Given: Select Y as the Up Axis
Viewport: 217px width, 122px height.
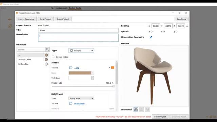Looking at the screenshot, I should pyautogui.click(x=164, y=32).
